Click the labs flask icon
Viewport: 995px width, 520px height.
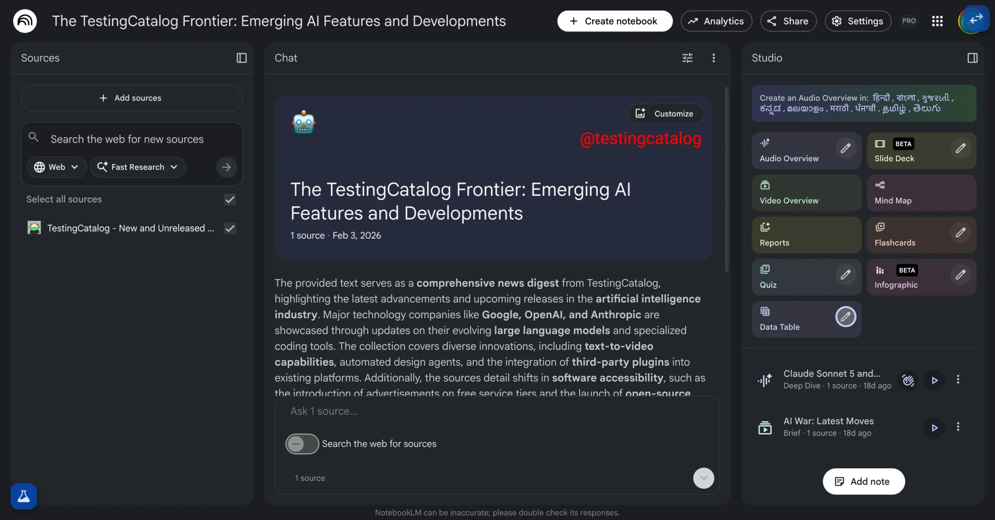24,496
